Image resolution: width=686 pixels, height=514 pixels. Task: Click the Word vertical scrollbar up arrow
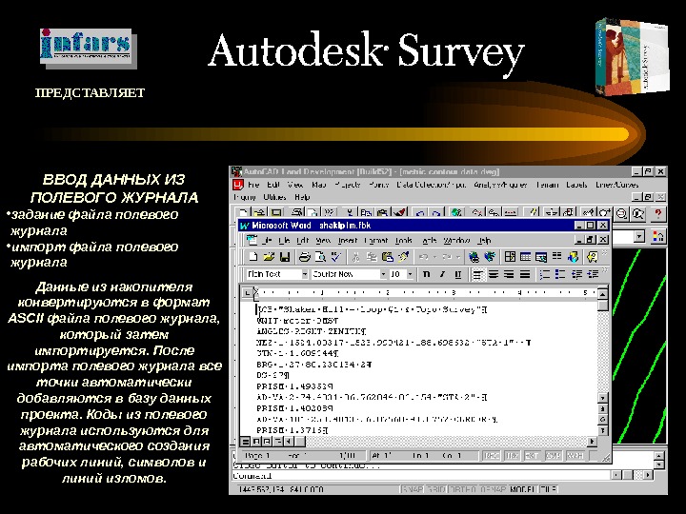coord(602,293)
